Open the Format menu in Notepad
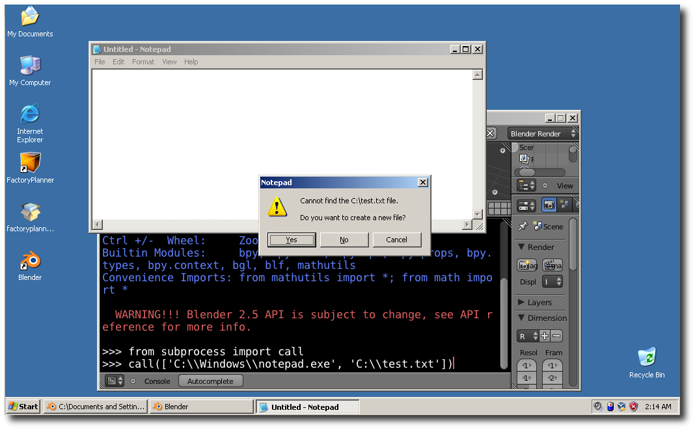This screenshot has height=430, width=695. (x=143, y=62)
